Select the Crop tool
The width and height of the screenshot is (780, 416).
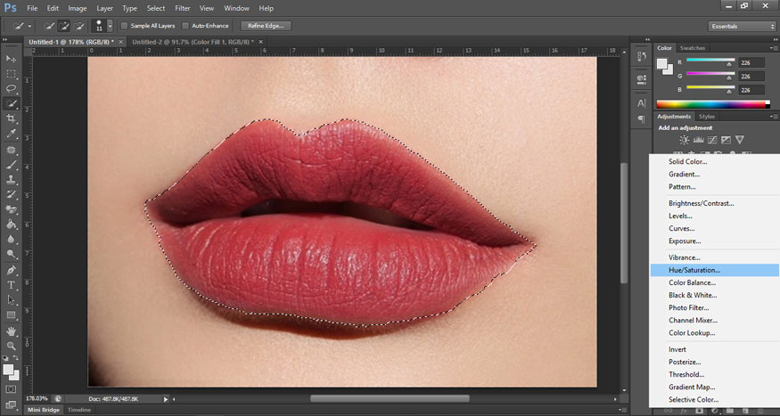click(12, 119)
